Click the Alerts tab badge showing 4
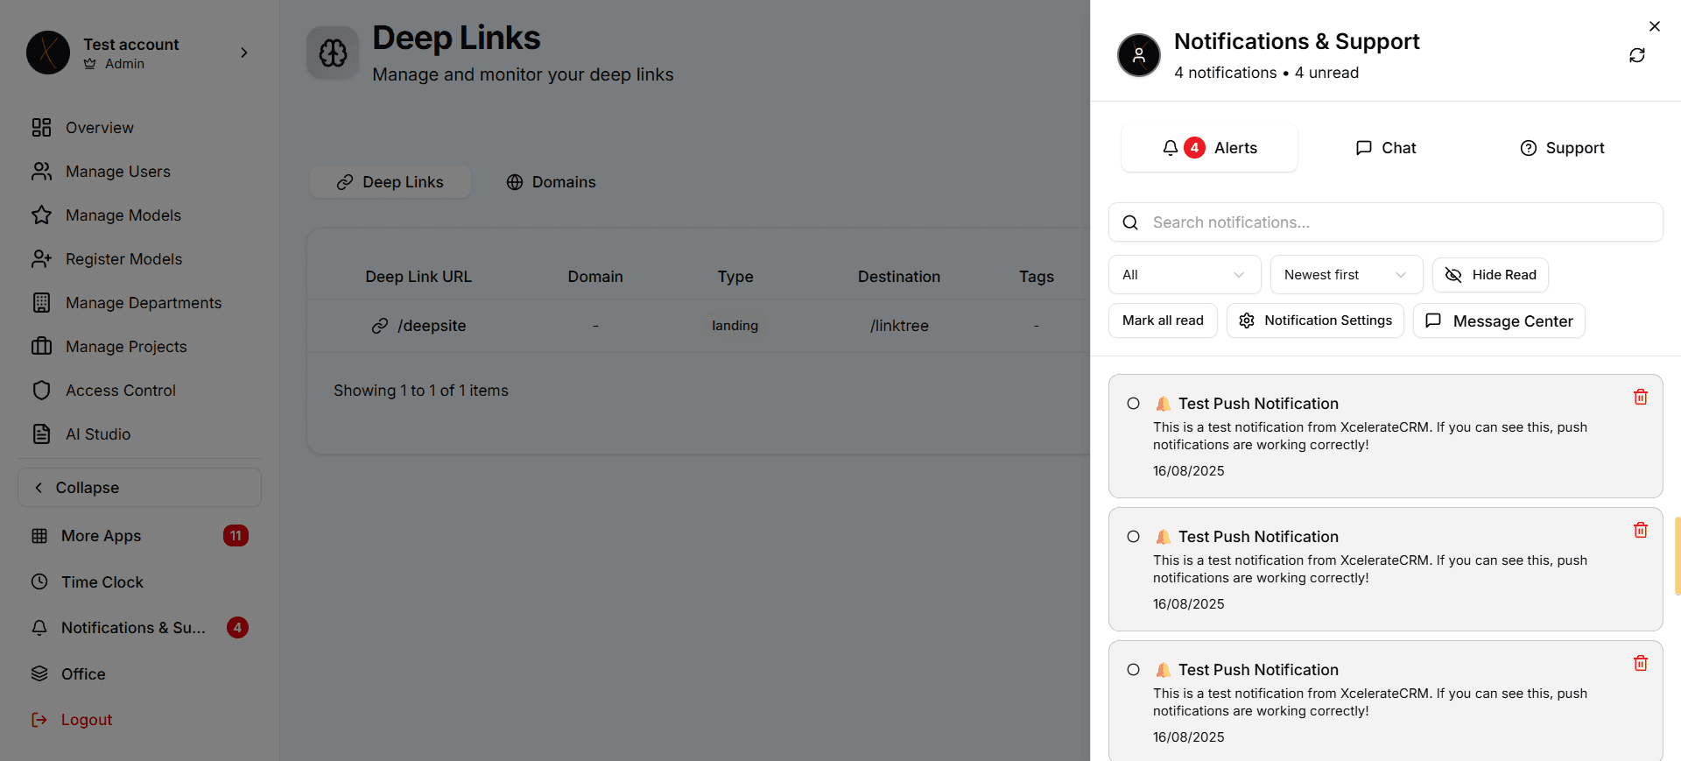The image size is (1681, 761). click(1194, 148)
